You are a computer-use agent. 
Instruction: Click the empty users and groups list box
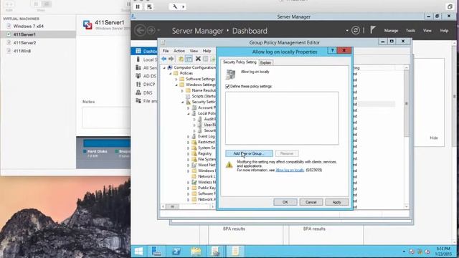point(282,118)
